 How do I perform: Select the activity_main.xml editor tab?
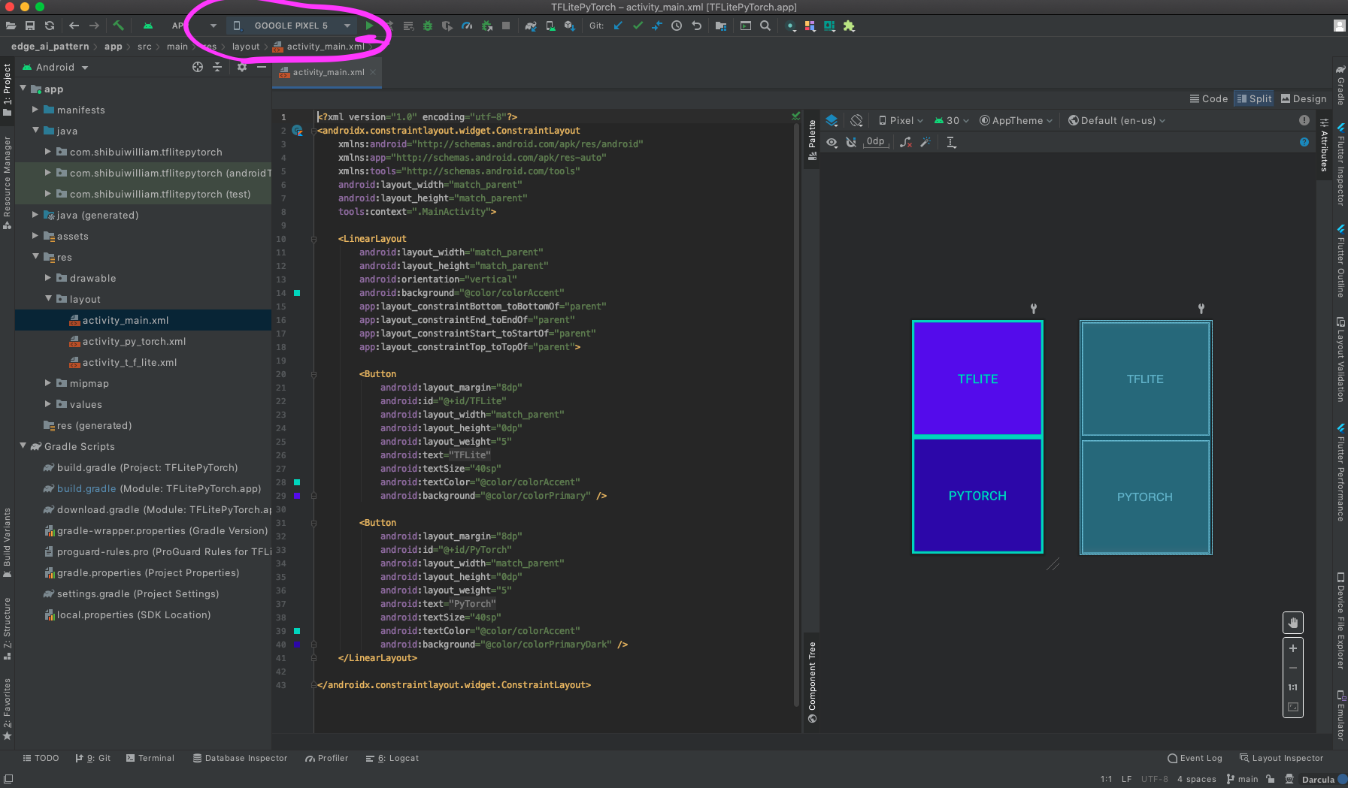pyautogui.click(x=328, y=72)
